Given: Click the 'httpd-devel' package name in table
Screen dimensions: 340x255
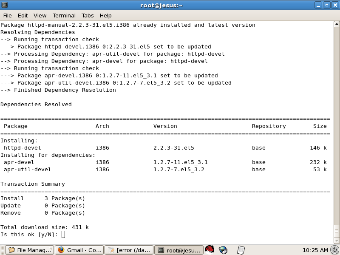Looking at the screenshot, I should pos(23,148).
